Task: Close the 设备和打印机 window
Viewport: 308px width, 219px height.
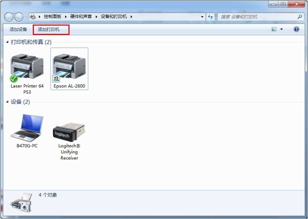Action: 297,4
